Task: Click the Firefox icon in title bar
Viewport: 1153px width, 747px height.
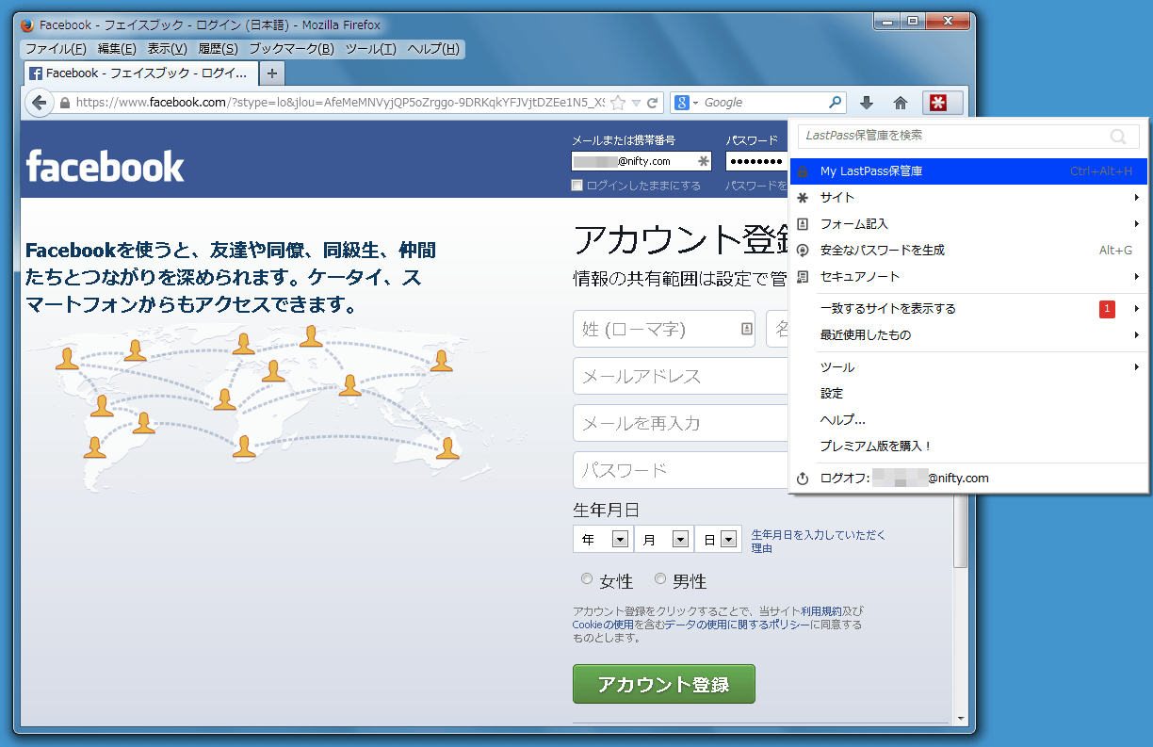Action: (27, 24)
